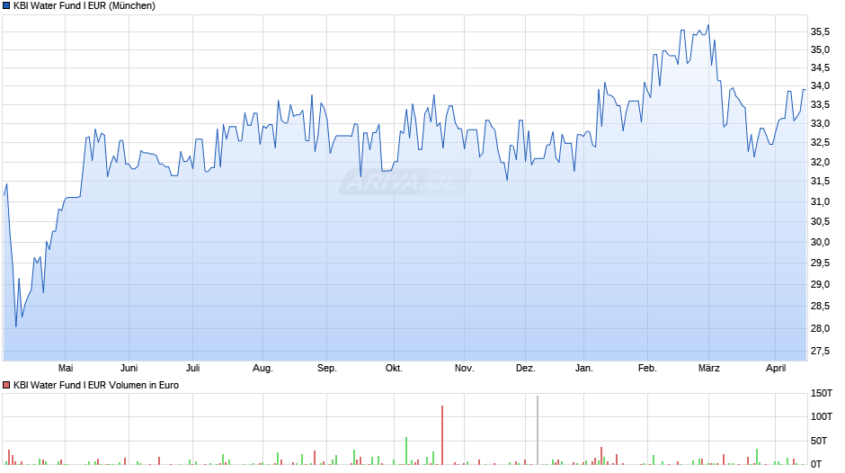The width and height of the screenshot is (845, 473).
Task: Click the 'Jan.' month label
Action: pos(583,368)
